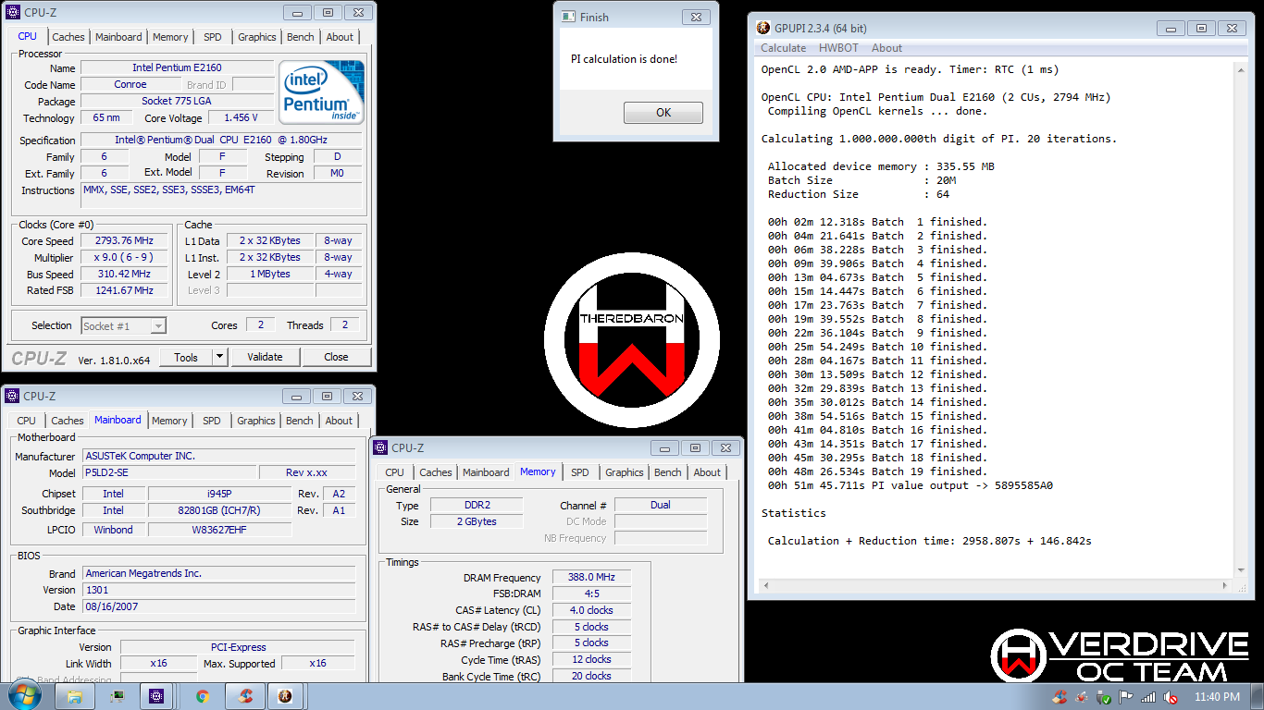Image resolution: width=1264 pixels, height=710 pixels.
Task: Click Southbridge 82801GB (ICH7/R) value
Action: click(x=219, y=510)
